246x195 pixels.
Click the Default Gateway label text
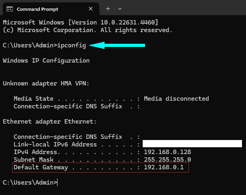[41, 167]
